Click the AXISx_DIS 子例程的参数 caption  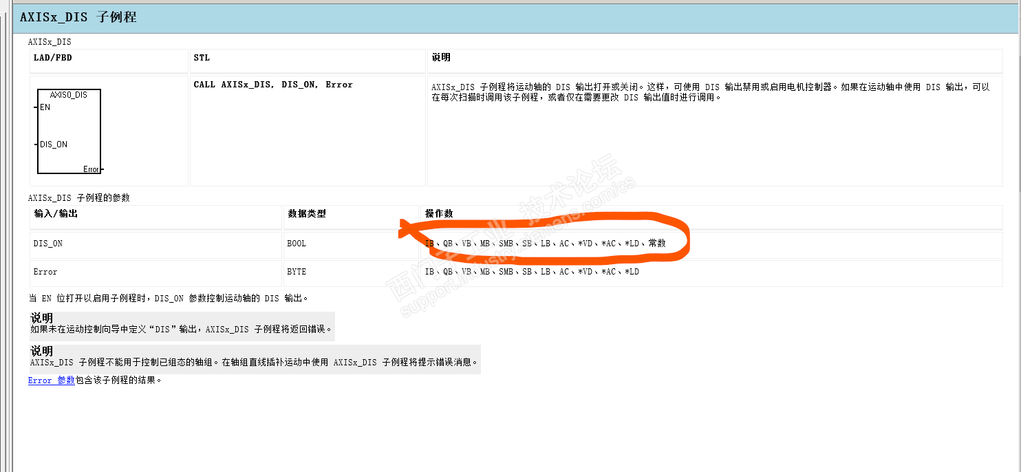[79, 198]
